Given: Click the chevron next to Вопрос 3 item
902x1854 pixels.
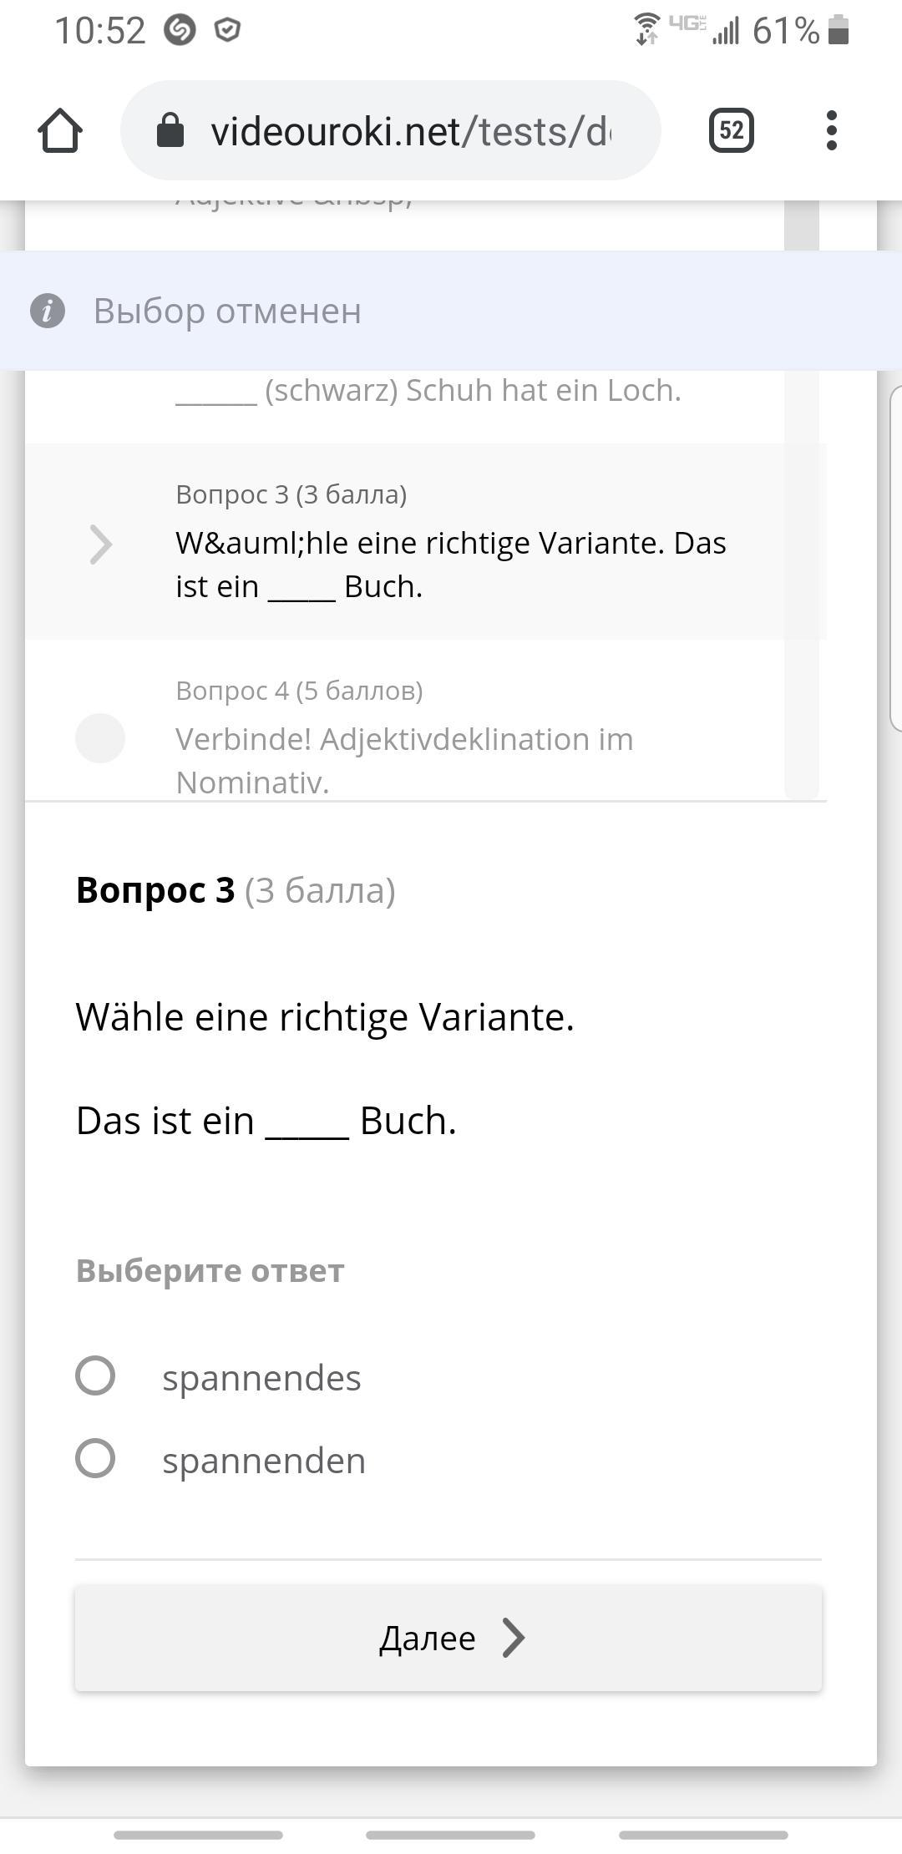Looking at the screenshot, I should tap(101, 545).
